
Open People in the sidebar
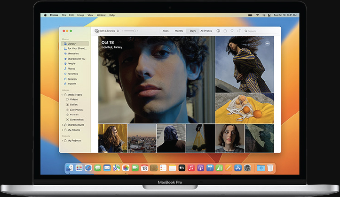coord(75,64)
